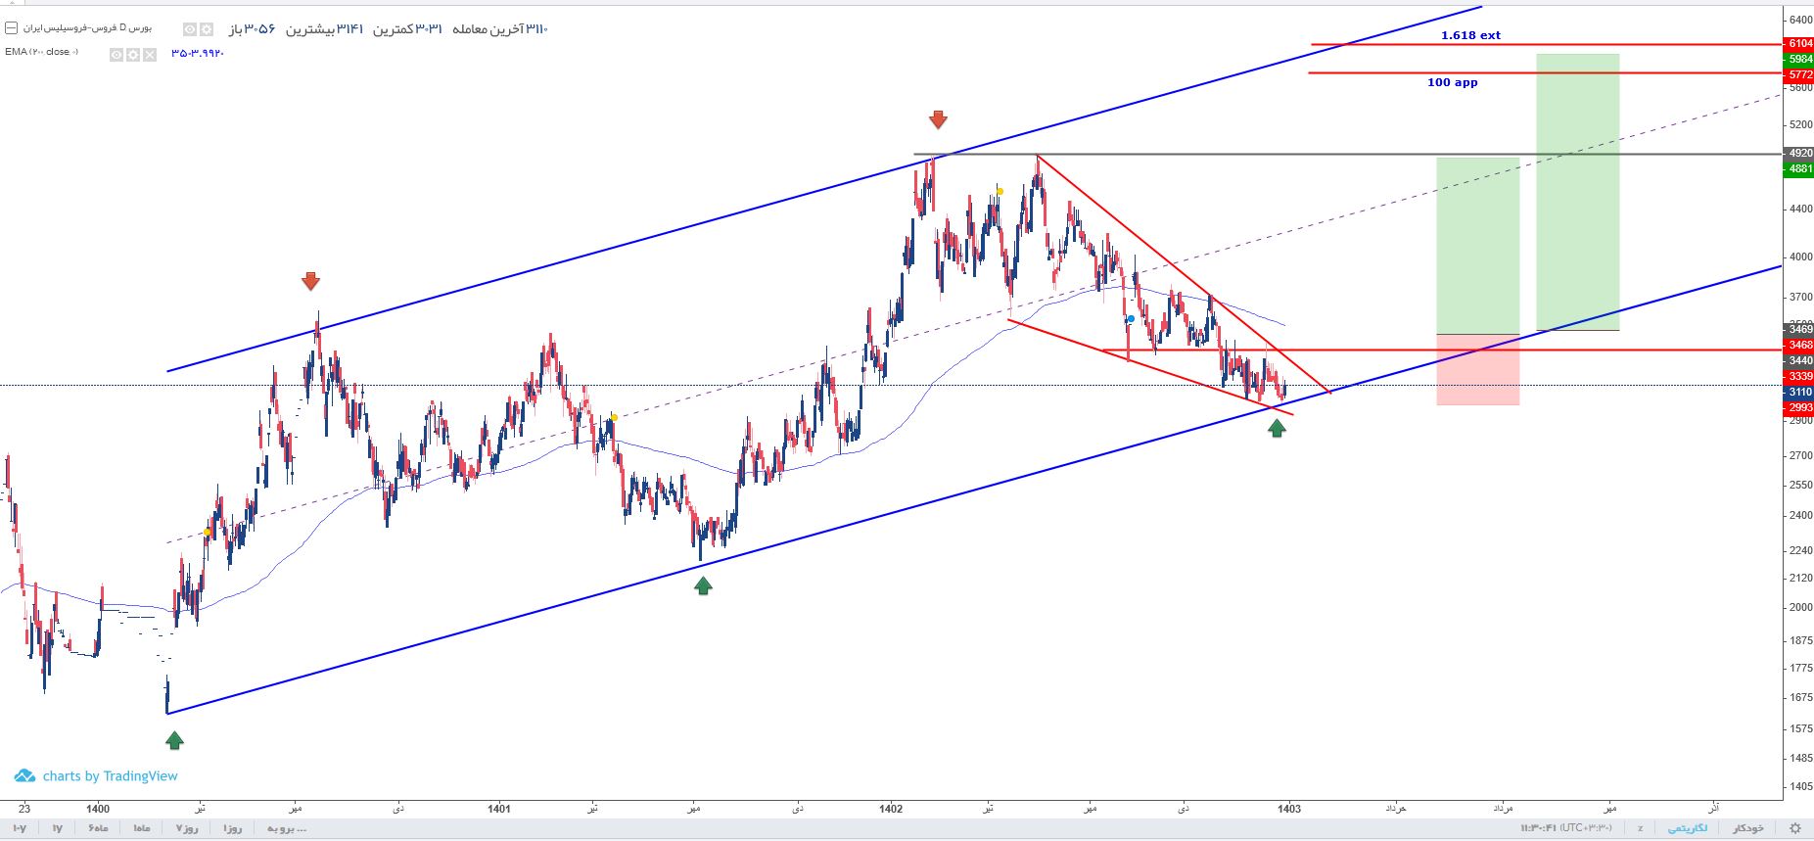Select the 10-year range button
Image resolution: width=1814 pixels, height=841 pixels.
[x=20, y=829]
